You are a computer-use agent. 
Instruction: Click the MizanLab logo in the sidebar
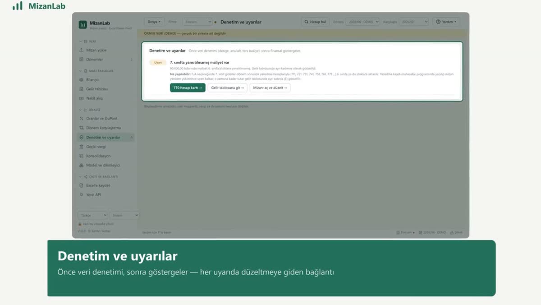(x=83, y=25)
